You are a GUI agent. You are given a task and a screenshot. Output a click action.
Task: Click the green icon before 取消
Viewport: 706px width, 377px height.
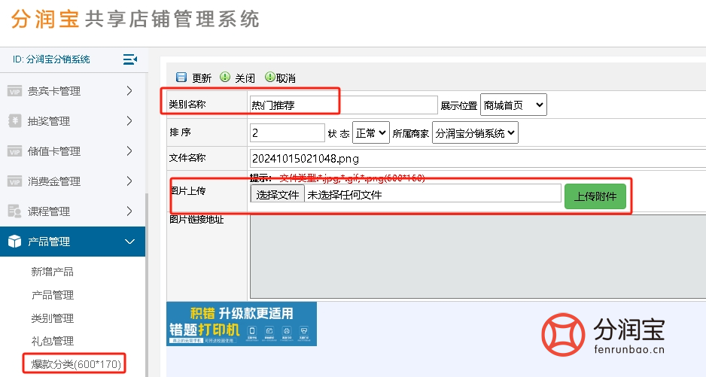pyautogui.click(x=269, y=77)
